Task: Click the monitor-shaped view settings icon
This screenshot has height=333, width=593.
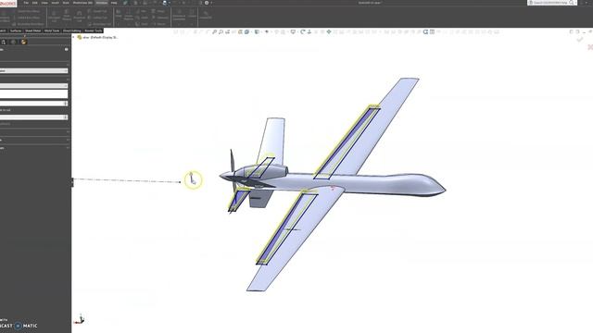Action: click(x=293, y=32)
